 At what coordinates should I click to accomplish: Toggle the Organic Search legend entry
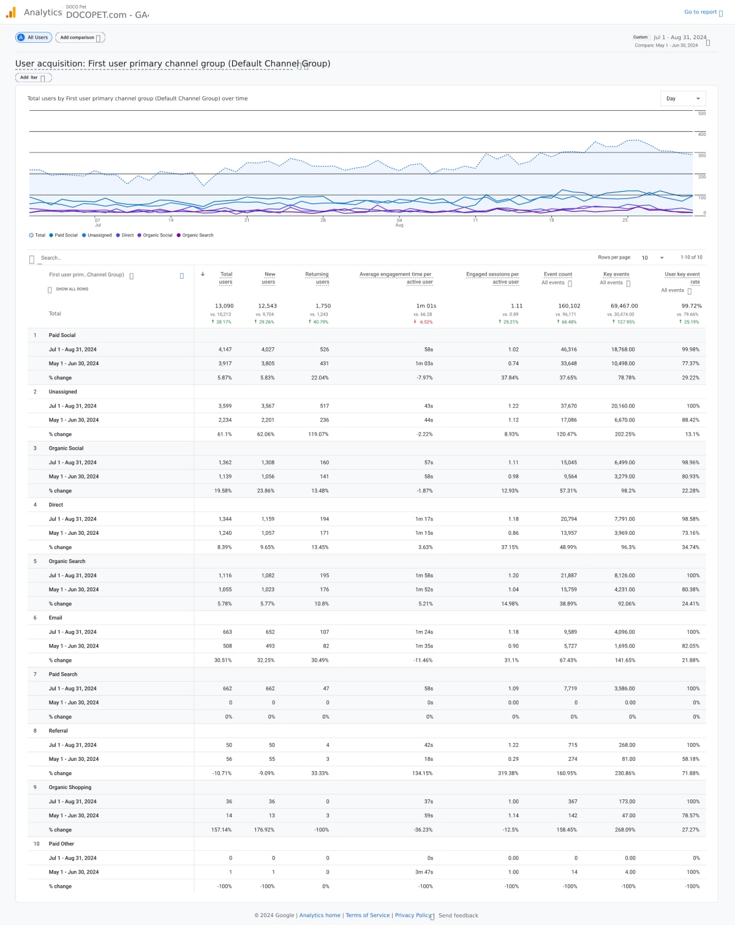coord(195,235)
